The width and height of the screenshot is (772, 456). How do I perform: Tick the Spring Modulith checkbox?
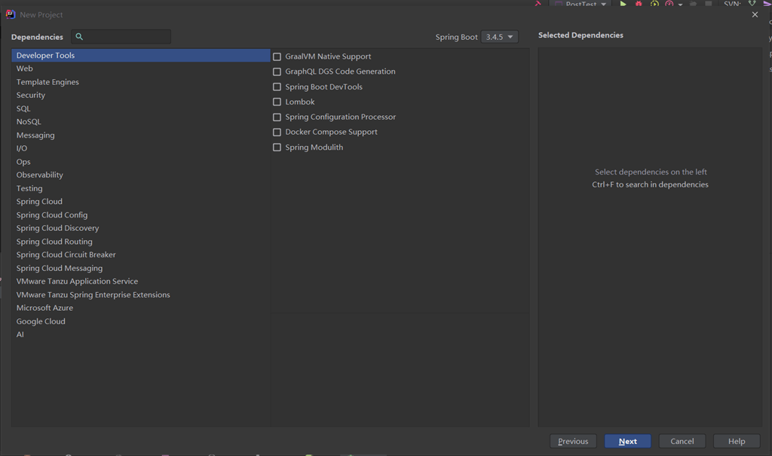coord(277,147)
